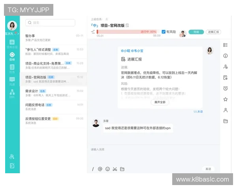Click the 进展汇报 button in header
This screenshot has height=189, width=237.
(213, 32)
